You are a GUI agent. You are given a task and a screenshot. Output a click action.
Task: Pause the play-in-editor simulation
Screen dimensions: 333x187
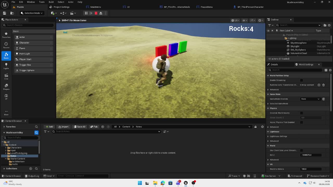tap(86, 13)
